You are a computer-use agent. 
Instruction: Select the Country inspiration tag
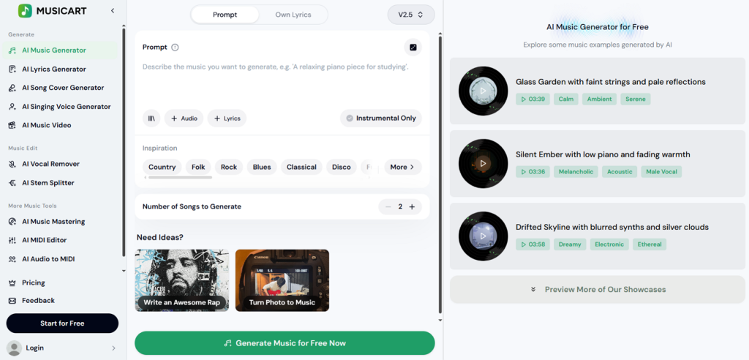tap(162, 167)
